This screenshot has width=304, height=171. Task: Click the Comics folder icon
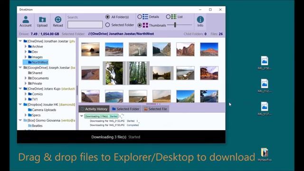30,94
